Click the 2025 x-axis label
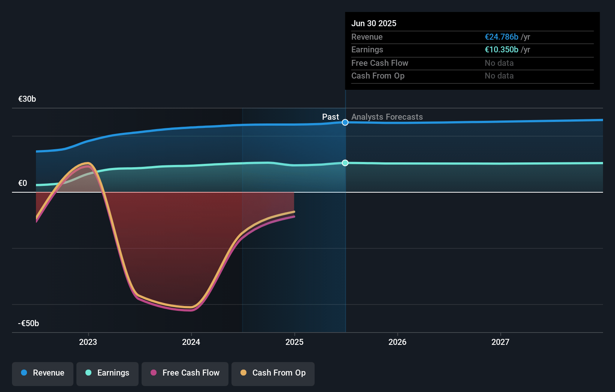This screenshot has height=392, width=615. point(294,342)
